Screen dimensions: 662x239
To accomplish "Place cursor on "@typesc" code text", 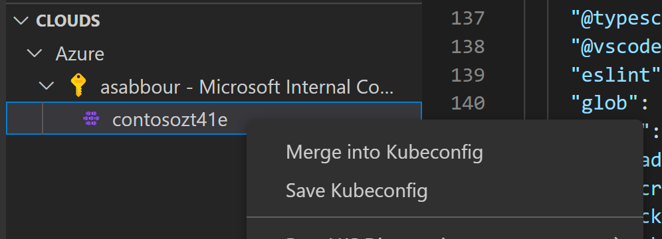I will click(x=616, y=19).
